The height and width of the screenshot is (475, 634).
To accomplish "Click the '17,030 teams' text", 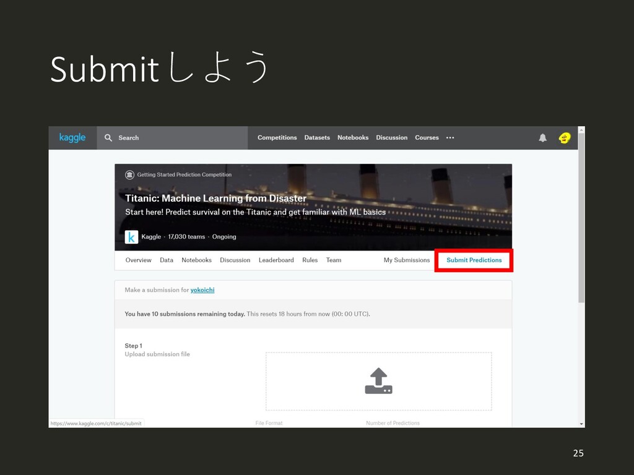I will [x=186, y=237].
